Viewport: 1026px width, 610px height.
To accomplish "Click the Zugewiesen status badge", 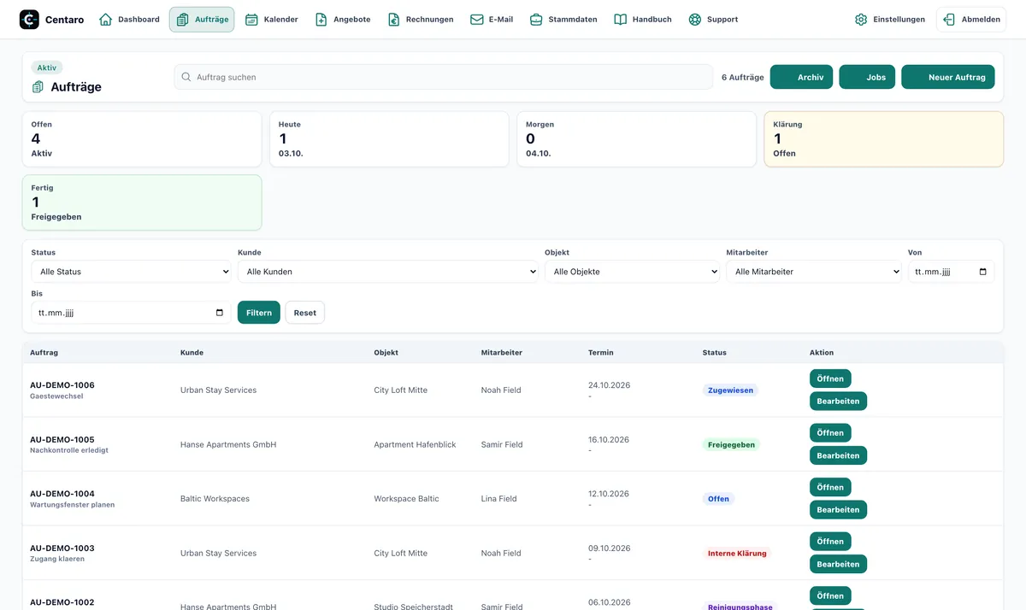I will pyautogui.click(x=730, y=390).
